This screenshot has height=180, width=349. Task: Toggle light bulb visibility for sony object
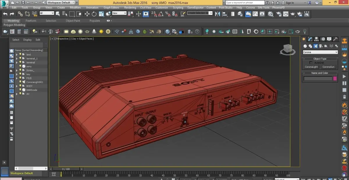click(x=20, y=66)
